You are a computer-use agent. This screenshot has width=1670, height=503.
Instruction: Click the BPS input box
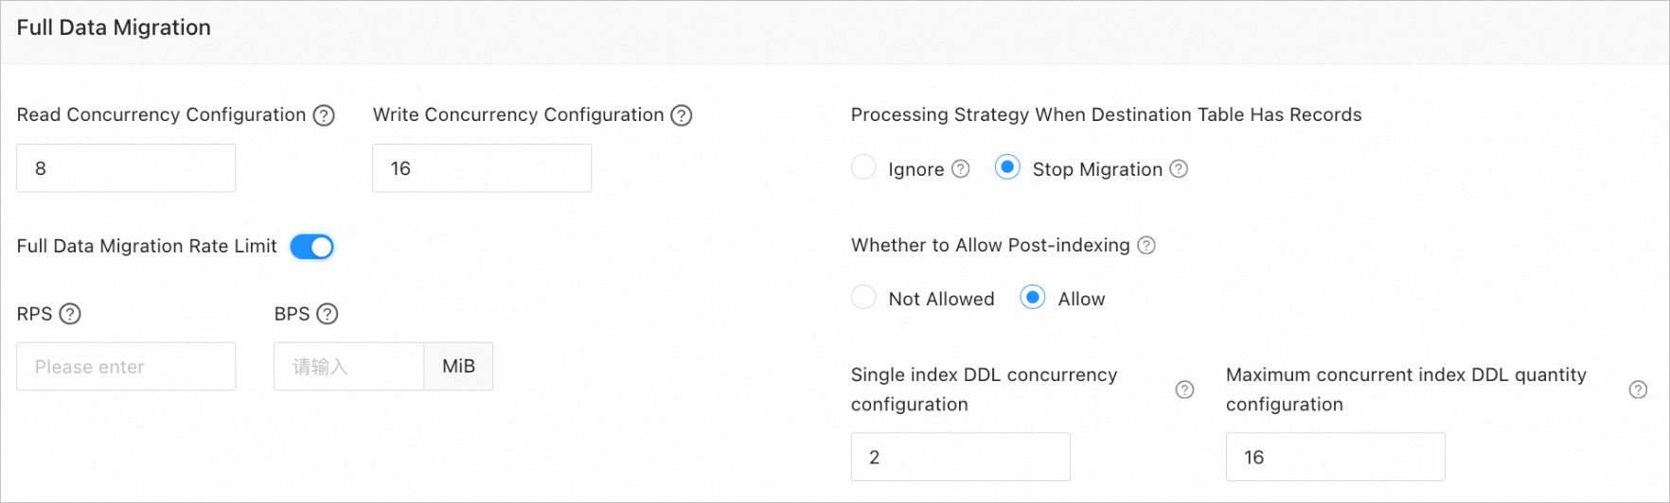(x=349, y=367)
